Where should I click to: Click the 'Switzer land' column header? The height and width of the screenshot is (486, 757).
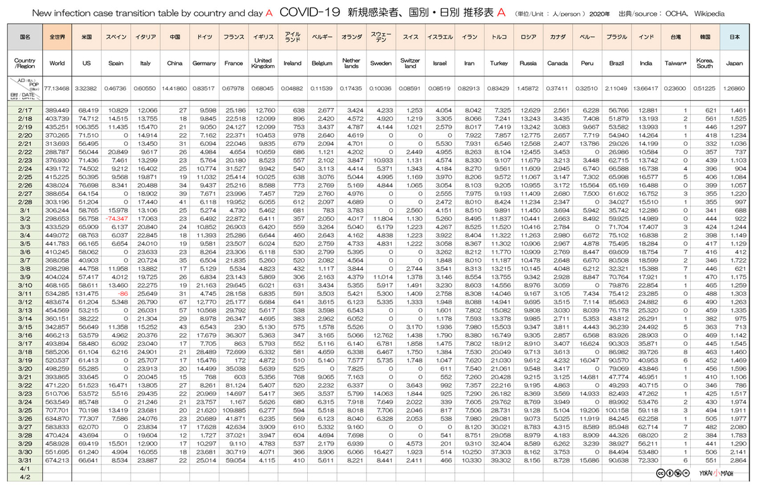[410, 63]
